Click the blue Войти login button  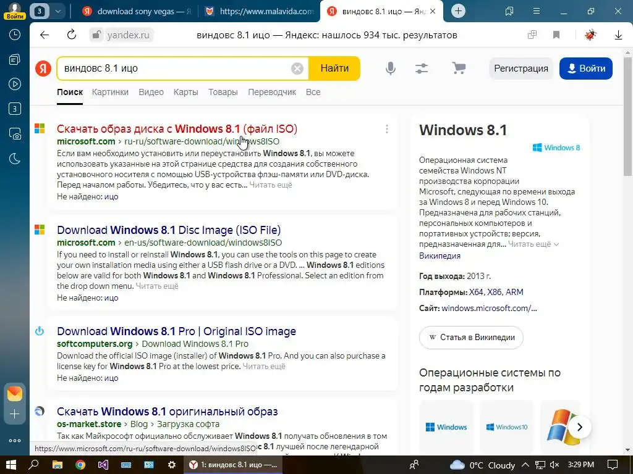point(586,69)
